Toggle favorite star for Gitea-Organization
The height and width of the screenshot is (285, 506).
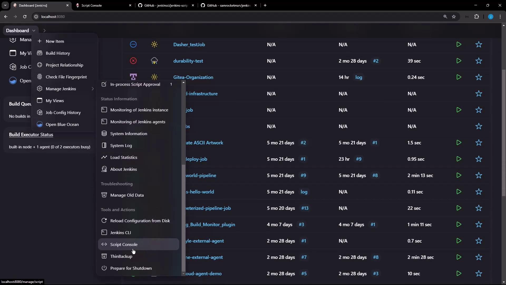(479, 77)
